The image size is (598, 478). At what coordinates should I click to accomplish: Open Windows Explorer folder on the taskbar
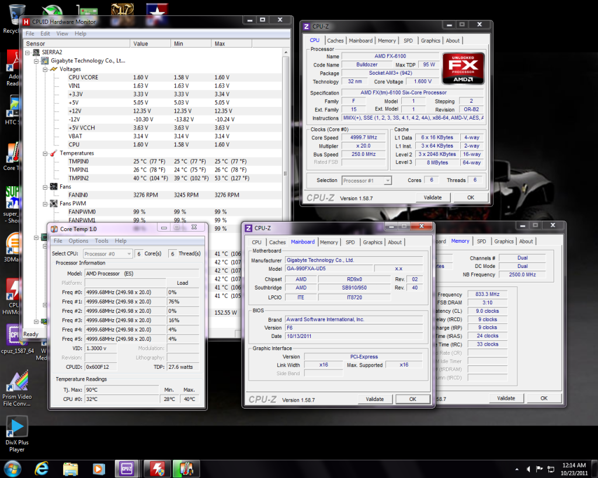tap(70, 469)
